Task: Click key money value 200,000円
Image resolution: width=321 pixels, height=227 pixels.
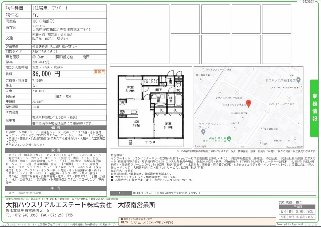Action: (39, 91)
